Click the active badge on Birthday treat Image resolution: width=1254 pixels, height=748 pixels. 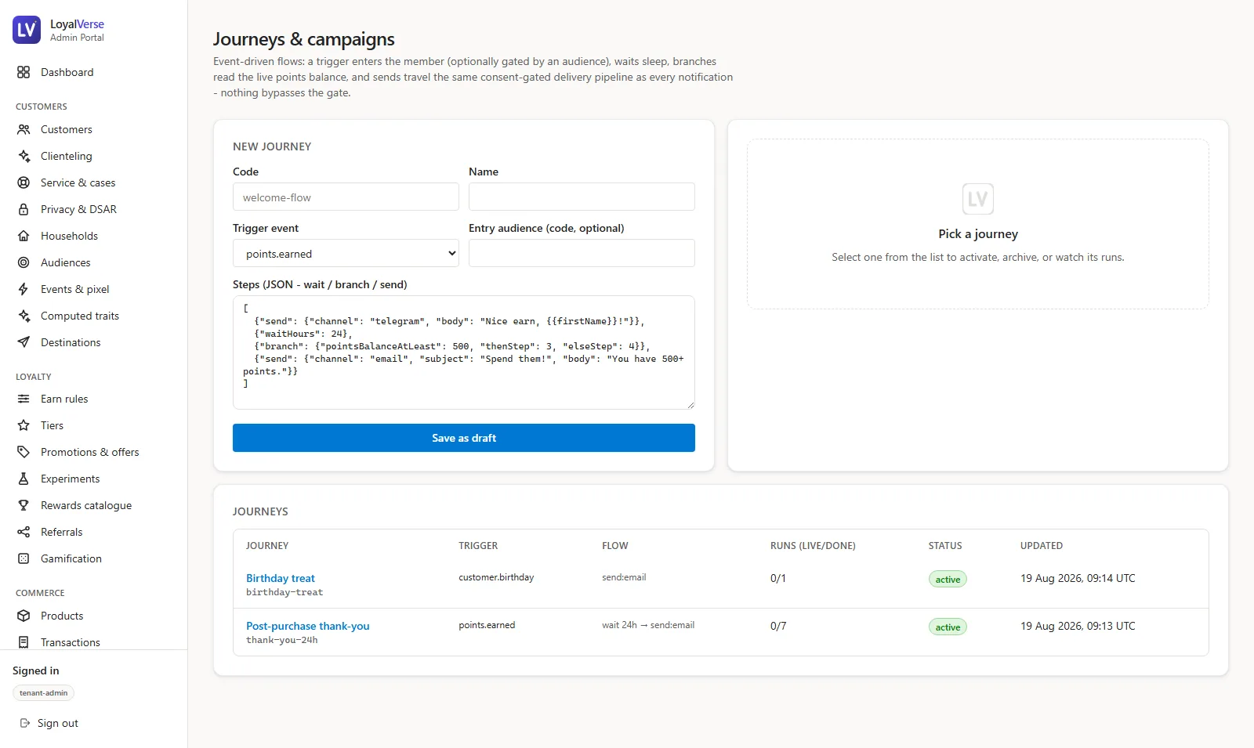(948, 580)
